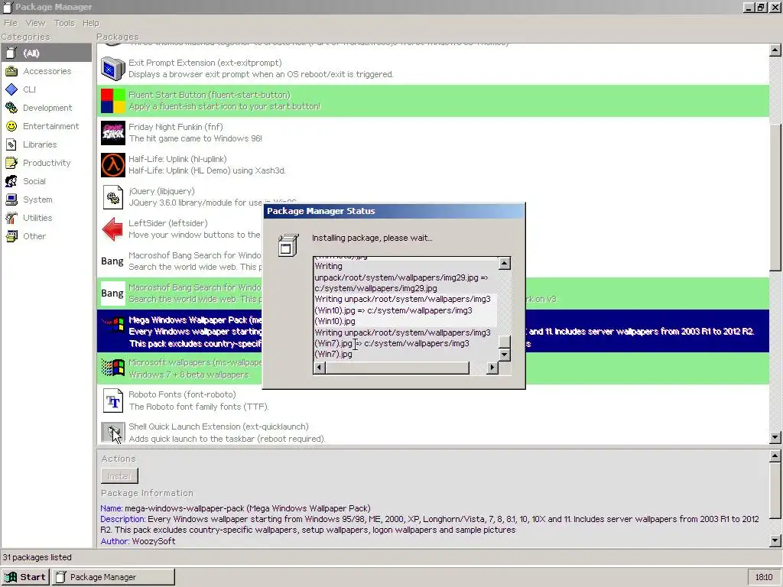Click the Fluent Start Button colored icon
The height and width of the screenshot is (587, 783).
coord(113,101)
